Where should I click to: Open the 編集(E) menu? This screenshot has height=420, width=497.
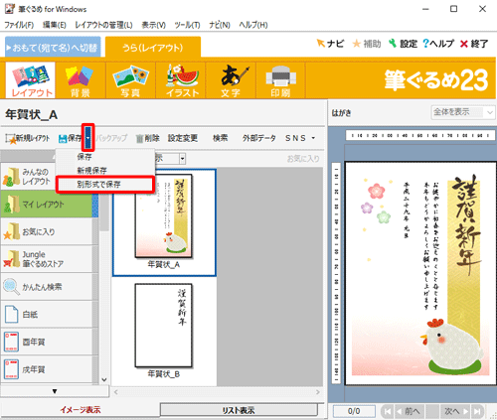pyautogui.click(x=55, y=25)
